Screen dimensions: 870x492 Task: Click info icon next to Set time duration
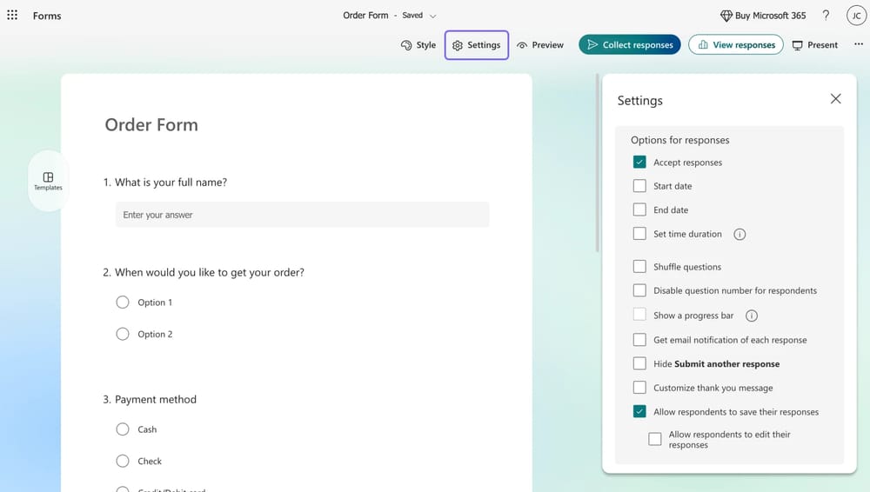click(x=739, y=234)
